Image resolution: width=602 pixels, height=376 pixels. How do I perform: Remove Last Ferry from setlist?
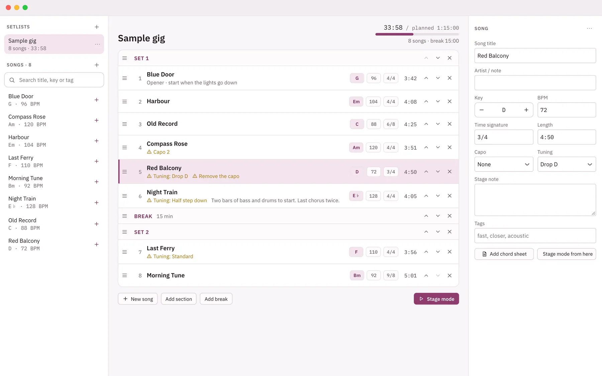(x=449, y=252)
